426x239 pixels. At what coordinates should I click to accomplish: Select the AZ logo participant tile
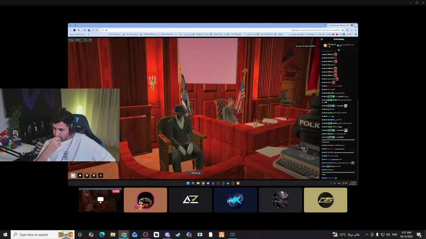(x=190, y=200)
